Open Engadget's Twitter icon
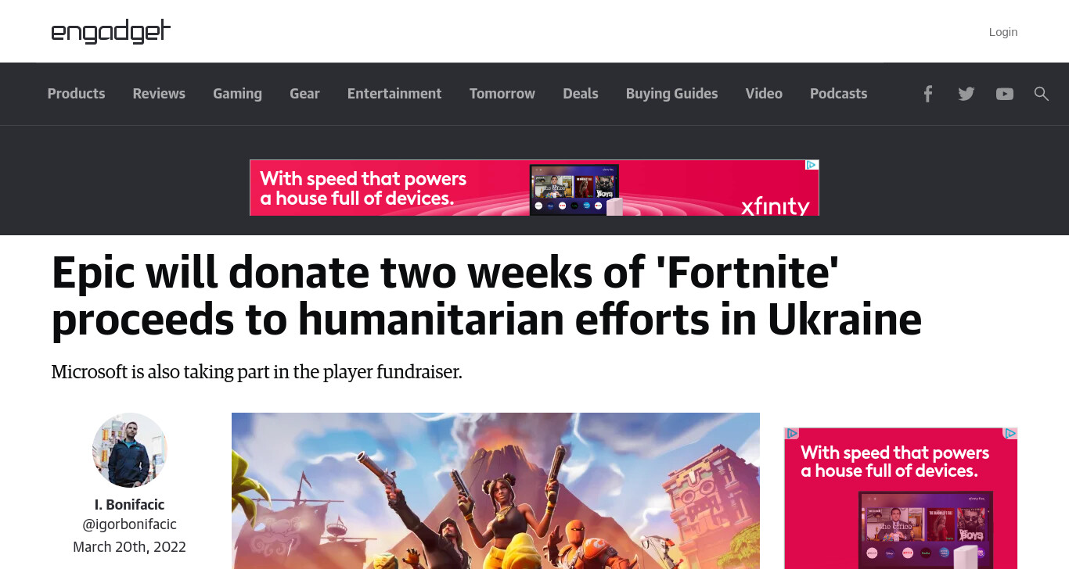1069x569 pixels. (x=966, y=94)
